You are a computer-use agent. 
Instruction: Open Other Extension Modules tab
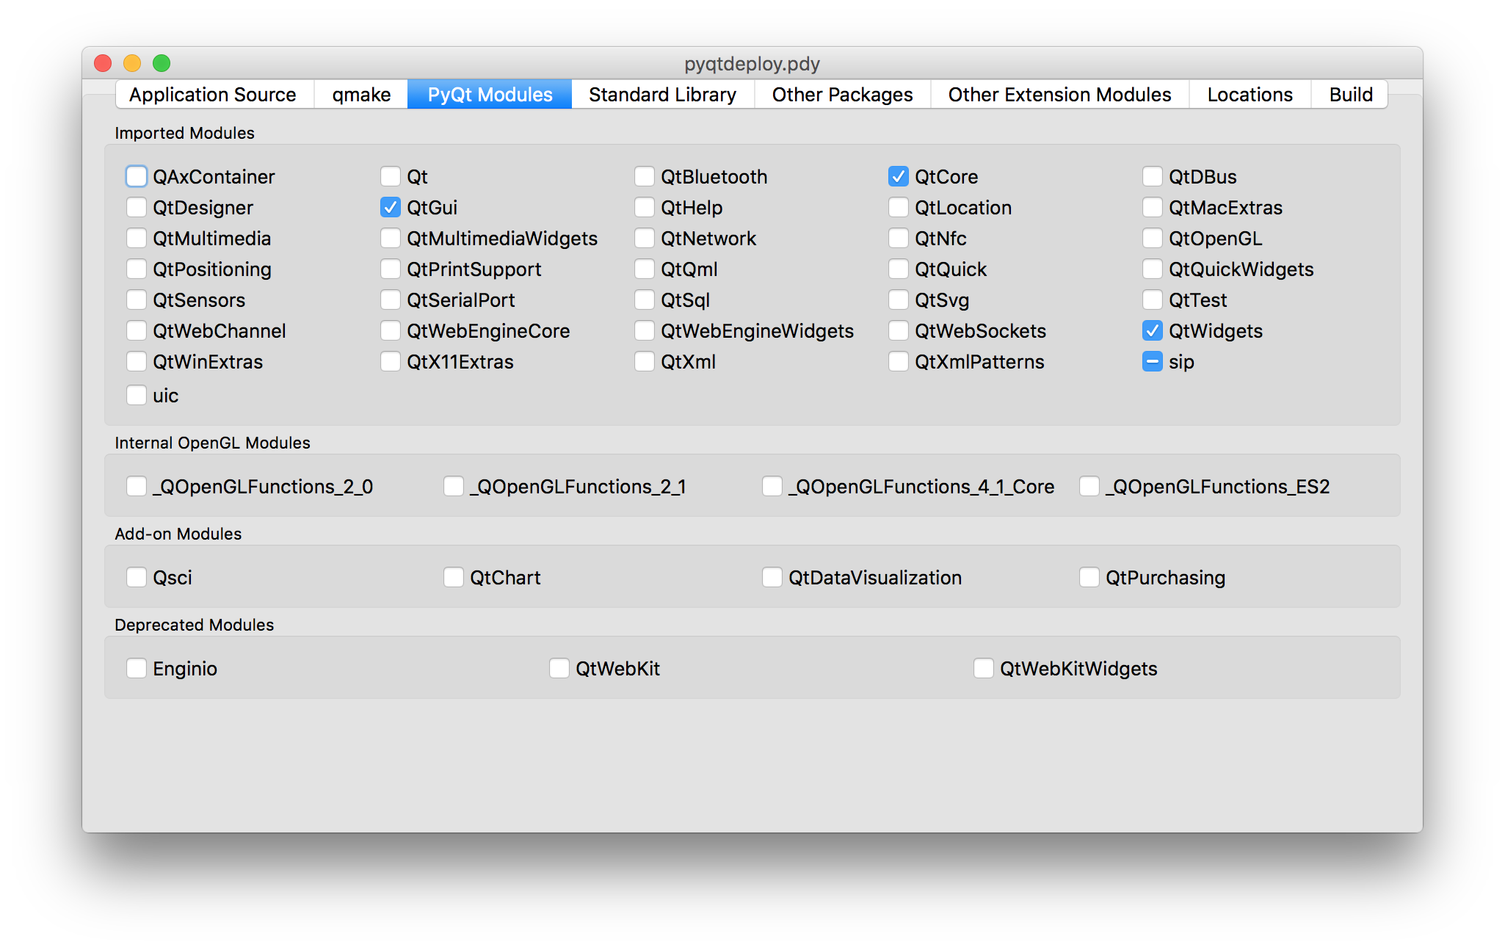coord(1059,95)
